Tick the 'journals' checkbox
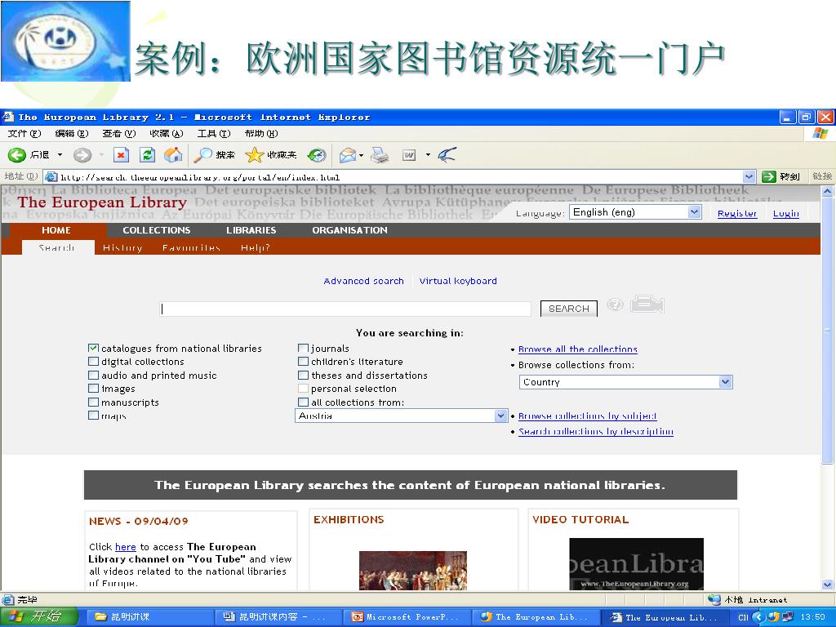The width and height of the screenshot is (836, 627). pyautogui.click(x=304, y=348)
